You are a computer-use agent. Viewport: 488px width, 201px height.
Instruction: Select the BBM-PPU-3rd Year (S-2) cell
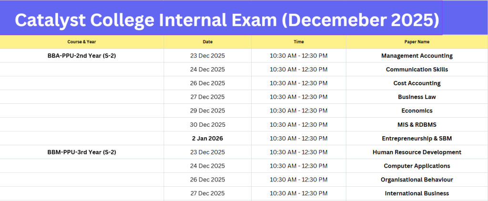(81, 152)
